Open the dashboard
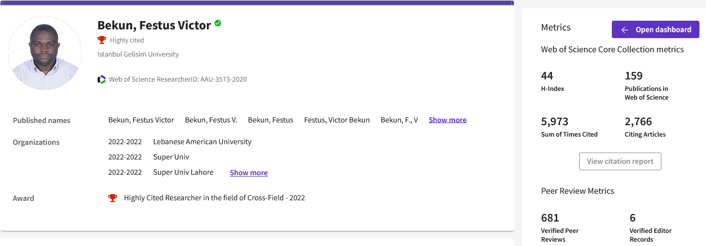 [x=655, y=30]
